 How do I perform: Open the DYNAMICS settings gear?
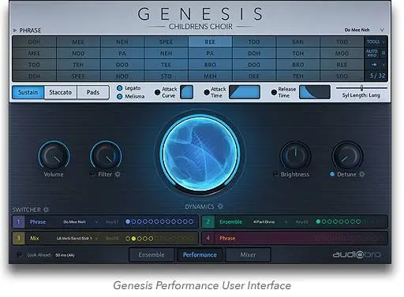pyautogui.click(x=220, y=206)
